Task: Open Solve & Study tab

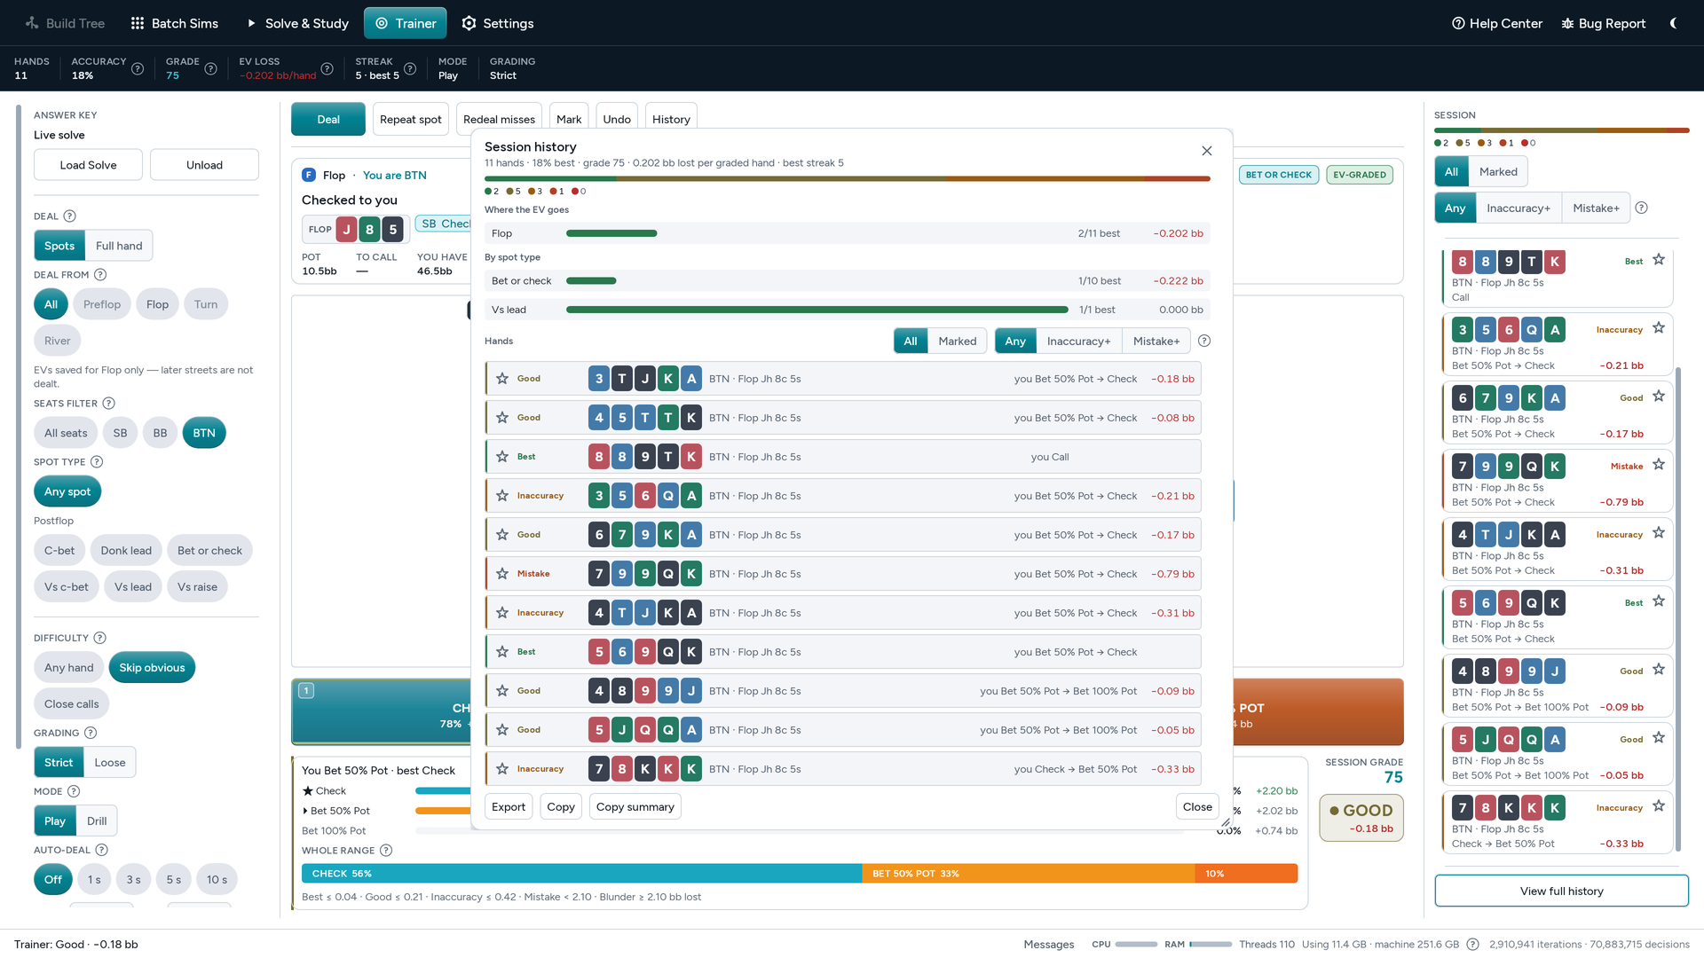Action: coord(297,23)
